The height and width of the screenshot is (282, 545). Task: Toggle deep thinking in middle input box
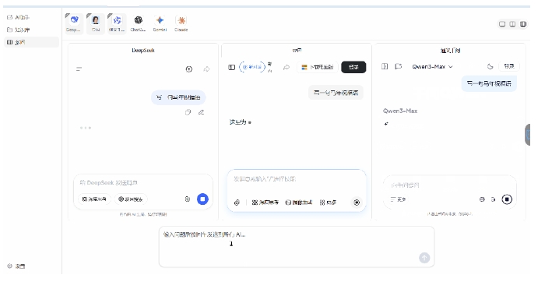pos(265,203)
